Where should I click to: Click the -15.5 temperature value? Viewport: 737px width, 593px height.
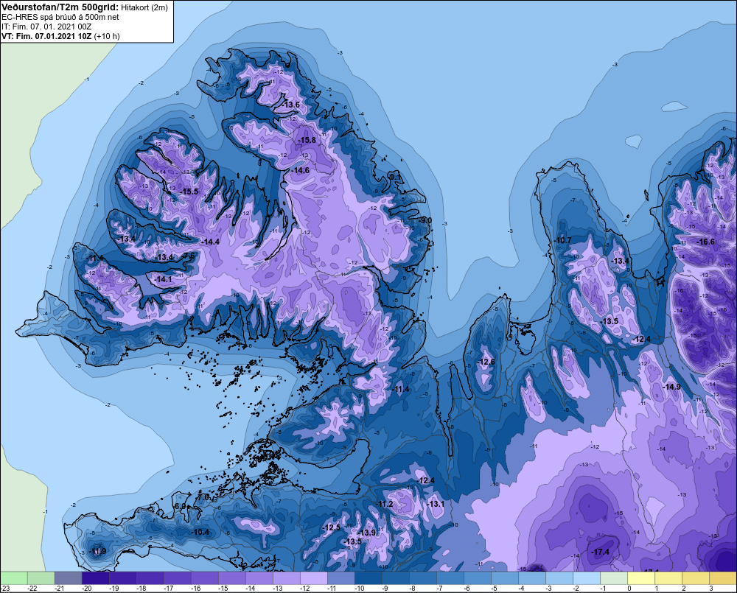189,192
